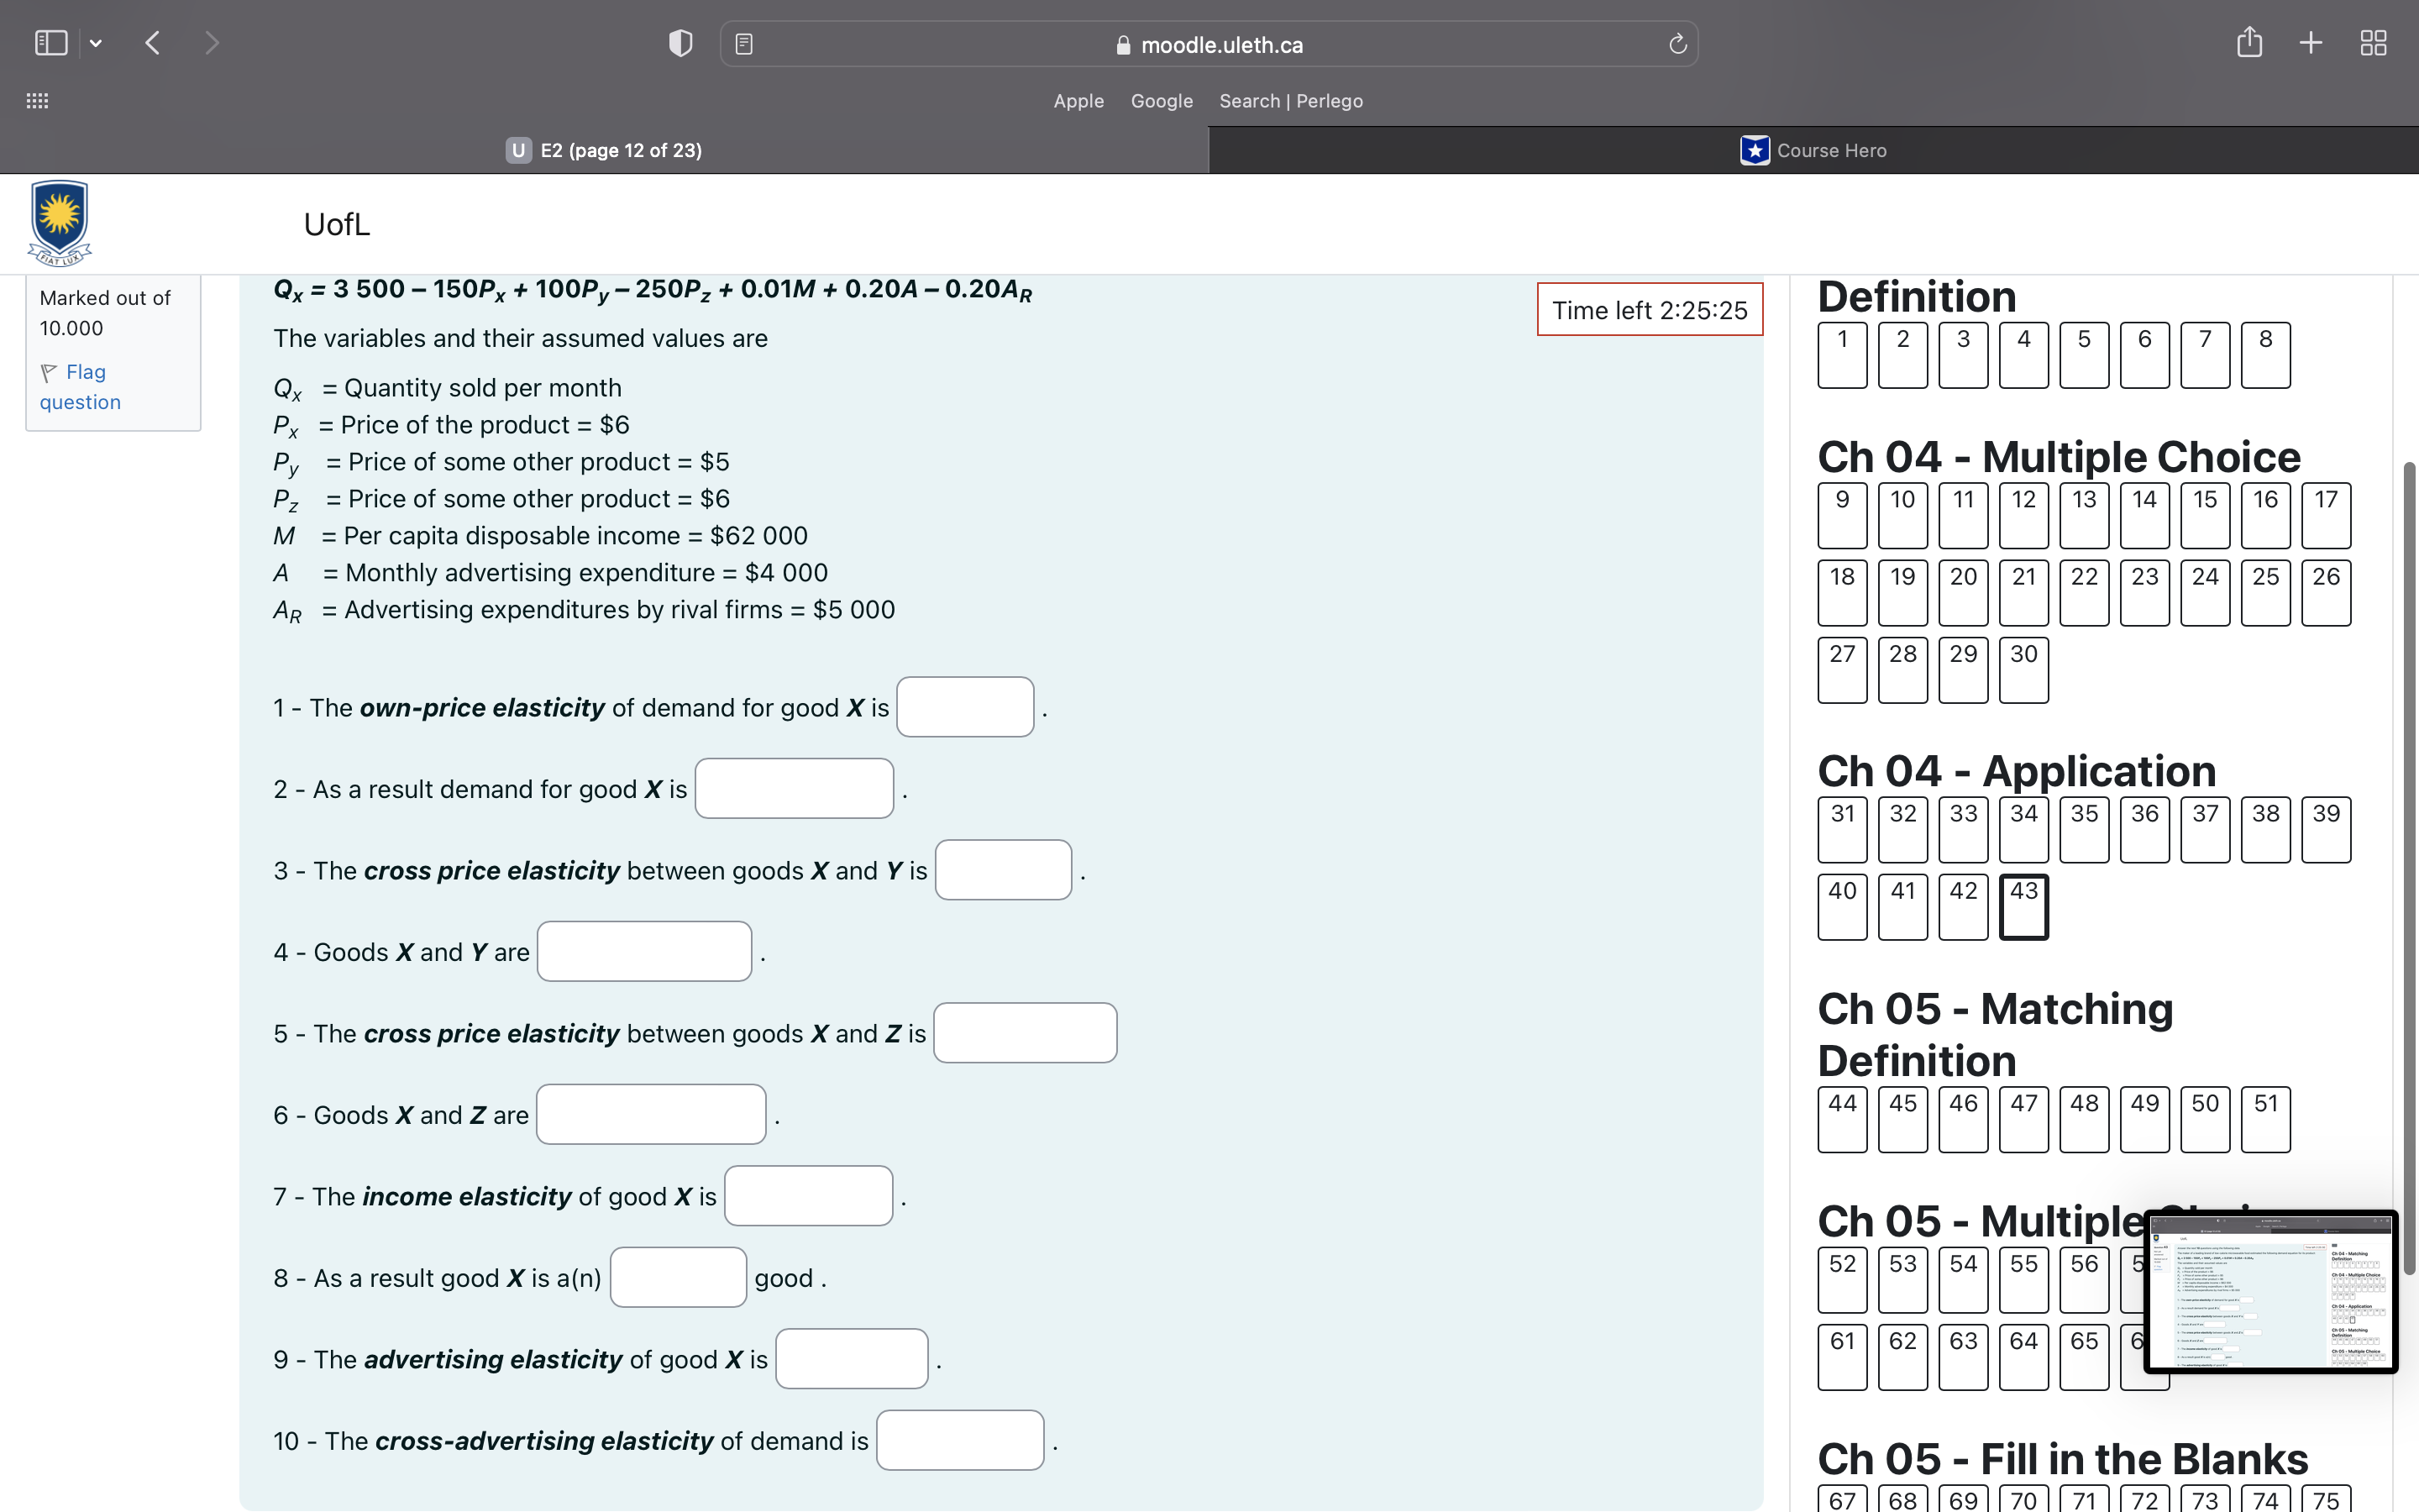Jump to question 31 in quiz navigation
This screenshot has height=1512, width=2419.
(1842, 828)
